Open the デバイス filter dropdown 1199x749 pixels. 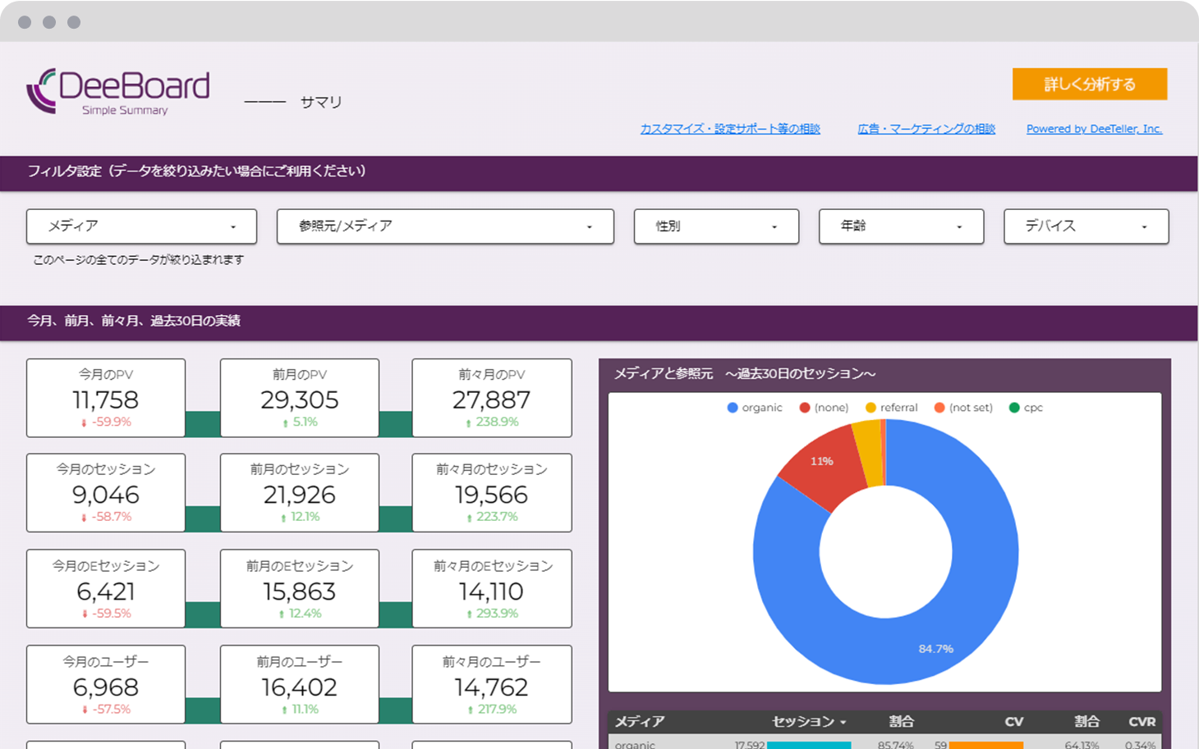[1086, 226]
